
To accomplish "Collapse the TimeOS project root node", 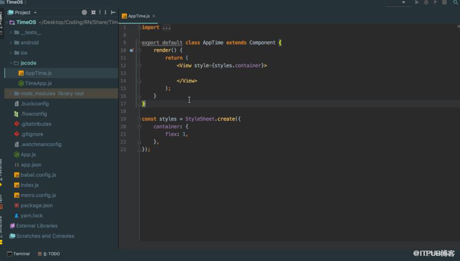I will tap(6, 22).
